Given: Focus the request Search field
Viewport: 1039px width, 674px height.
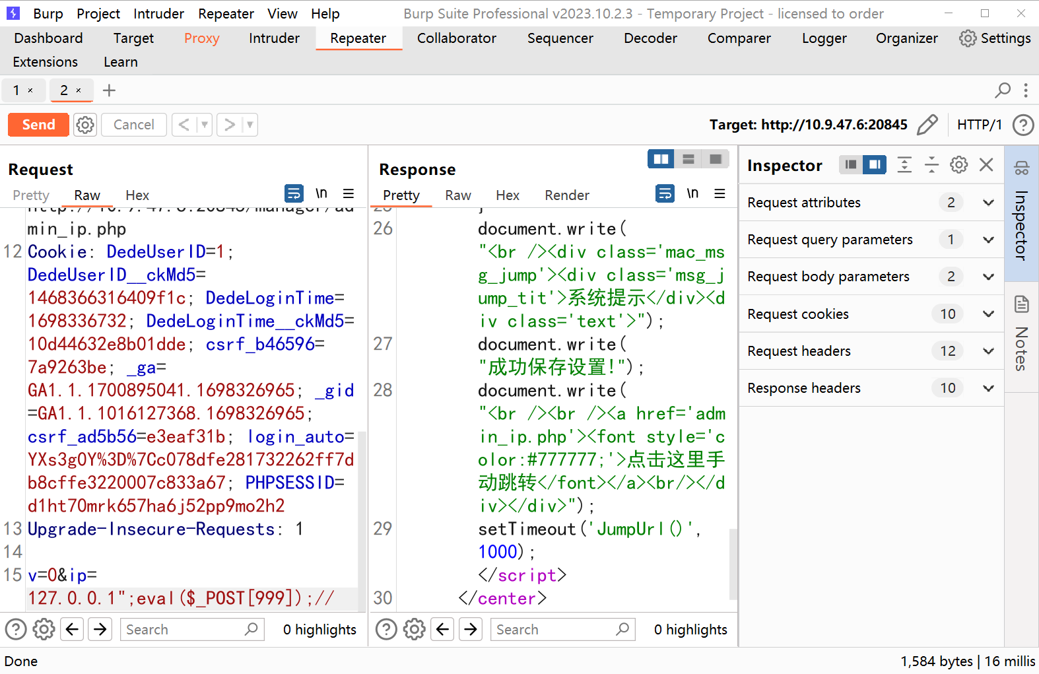Looking at the screenshot, I should 192,629.
